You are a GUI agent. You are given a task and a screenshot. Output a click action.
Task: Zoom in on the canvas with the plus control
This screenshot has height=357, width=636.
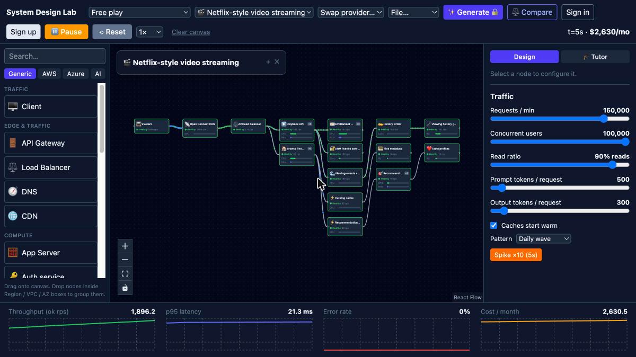(125, 246)
